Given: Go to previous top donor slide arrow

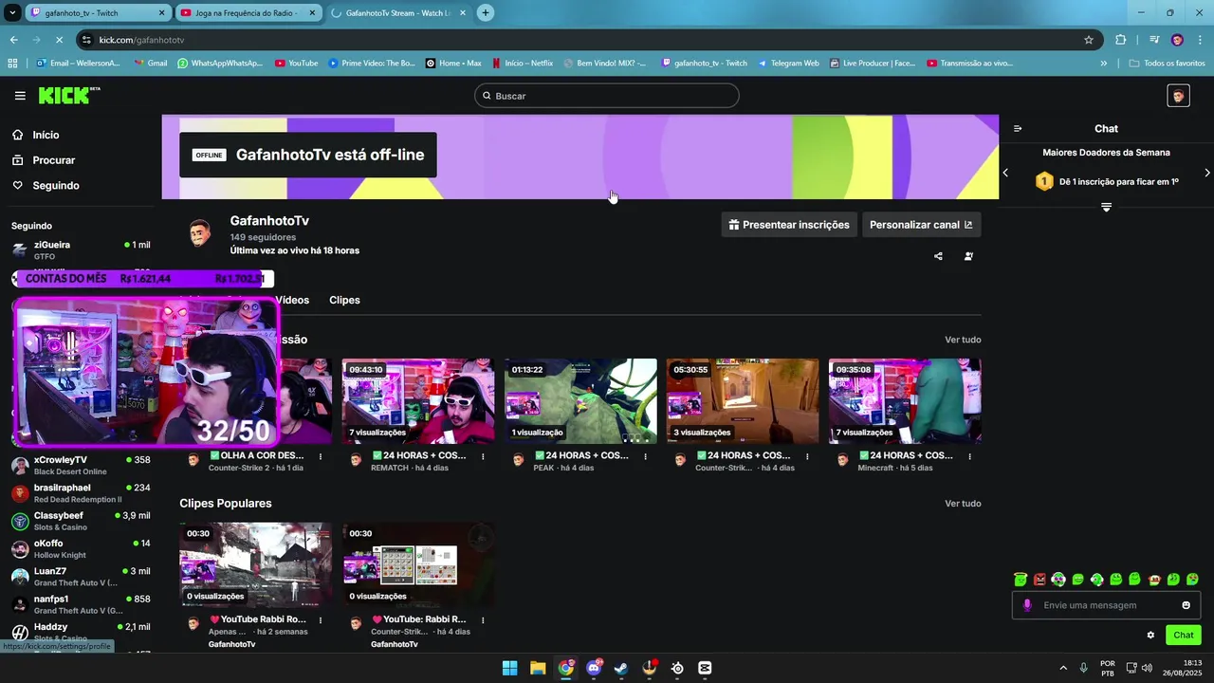Looking at the screenshot, I should (1005, 173).
